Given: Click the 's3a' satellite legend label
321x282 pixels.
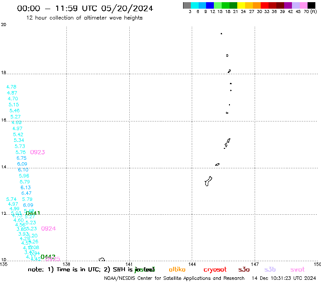Looking at the screenshot, I should point(244,270).
